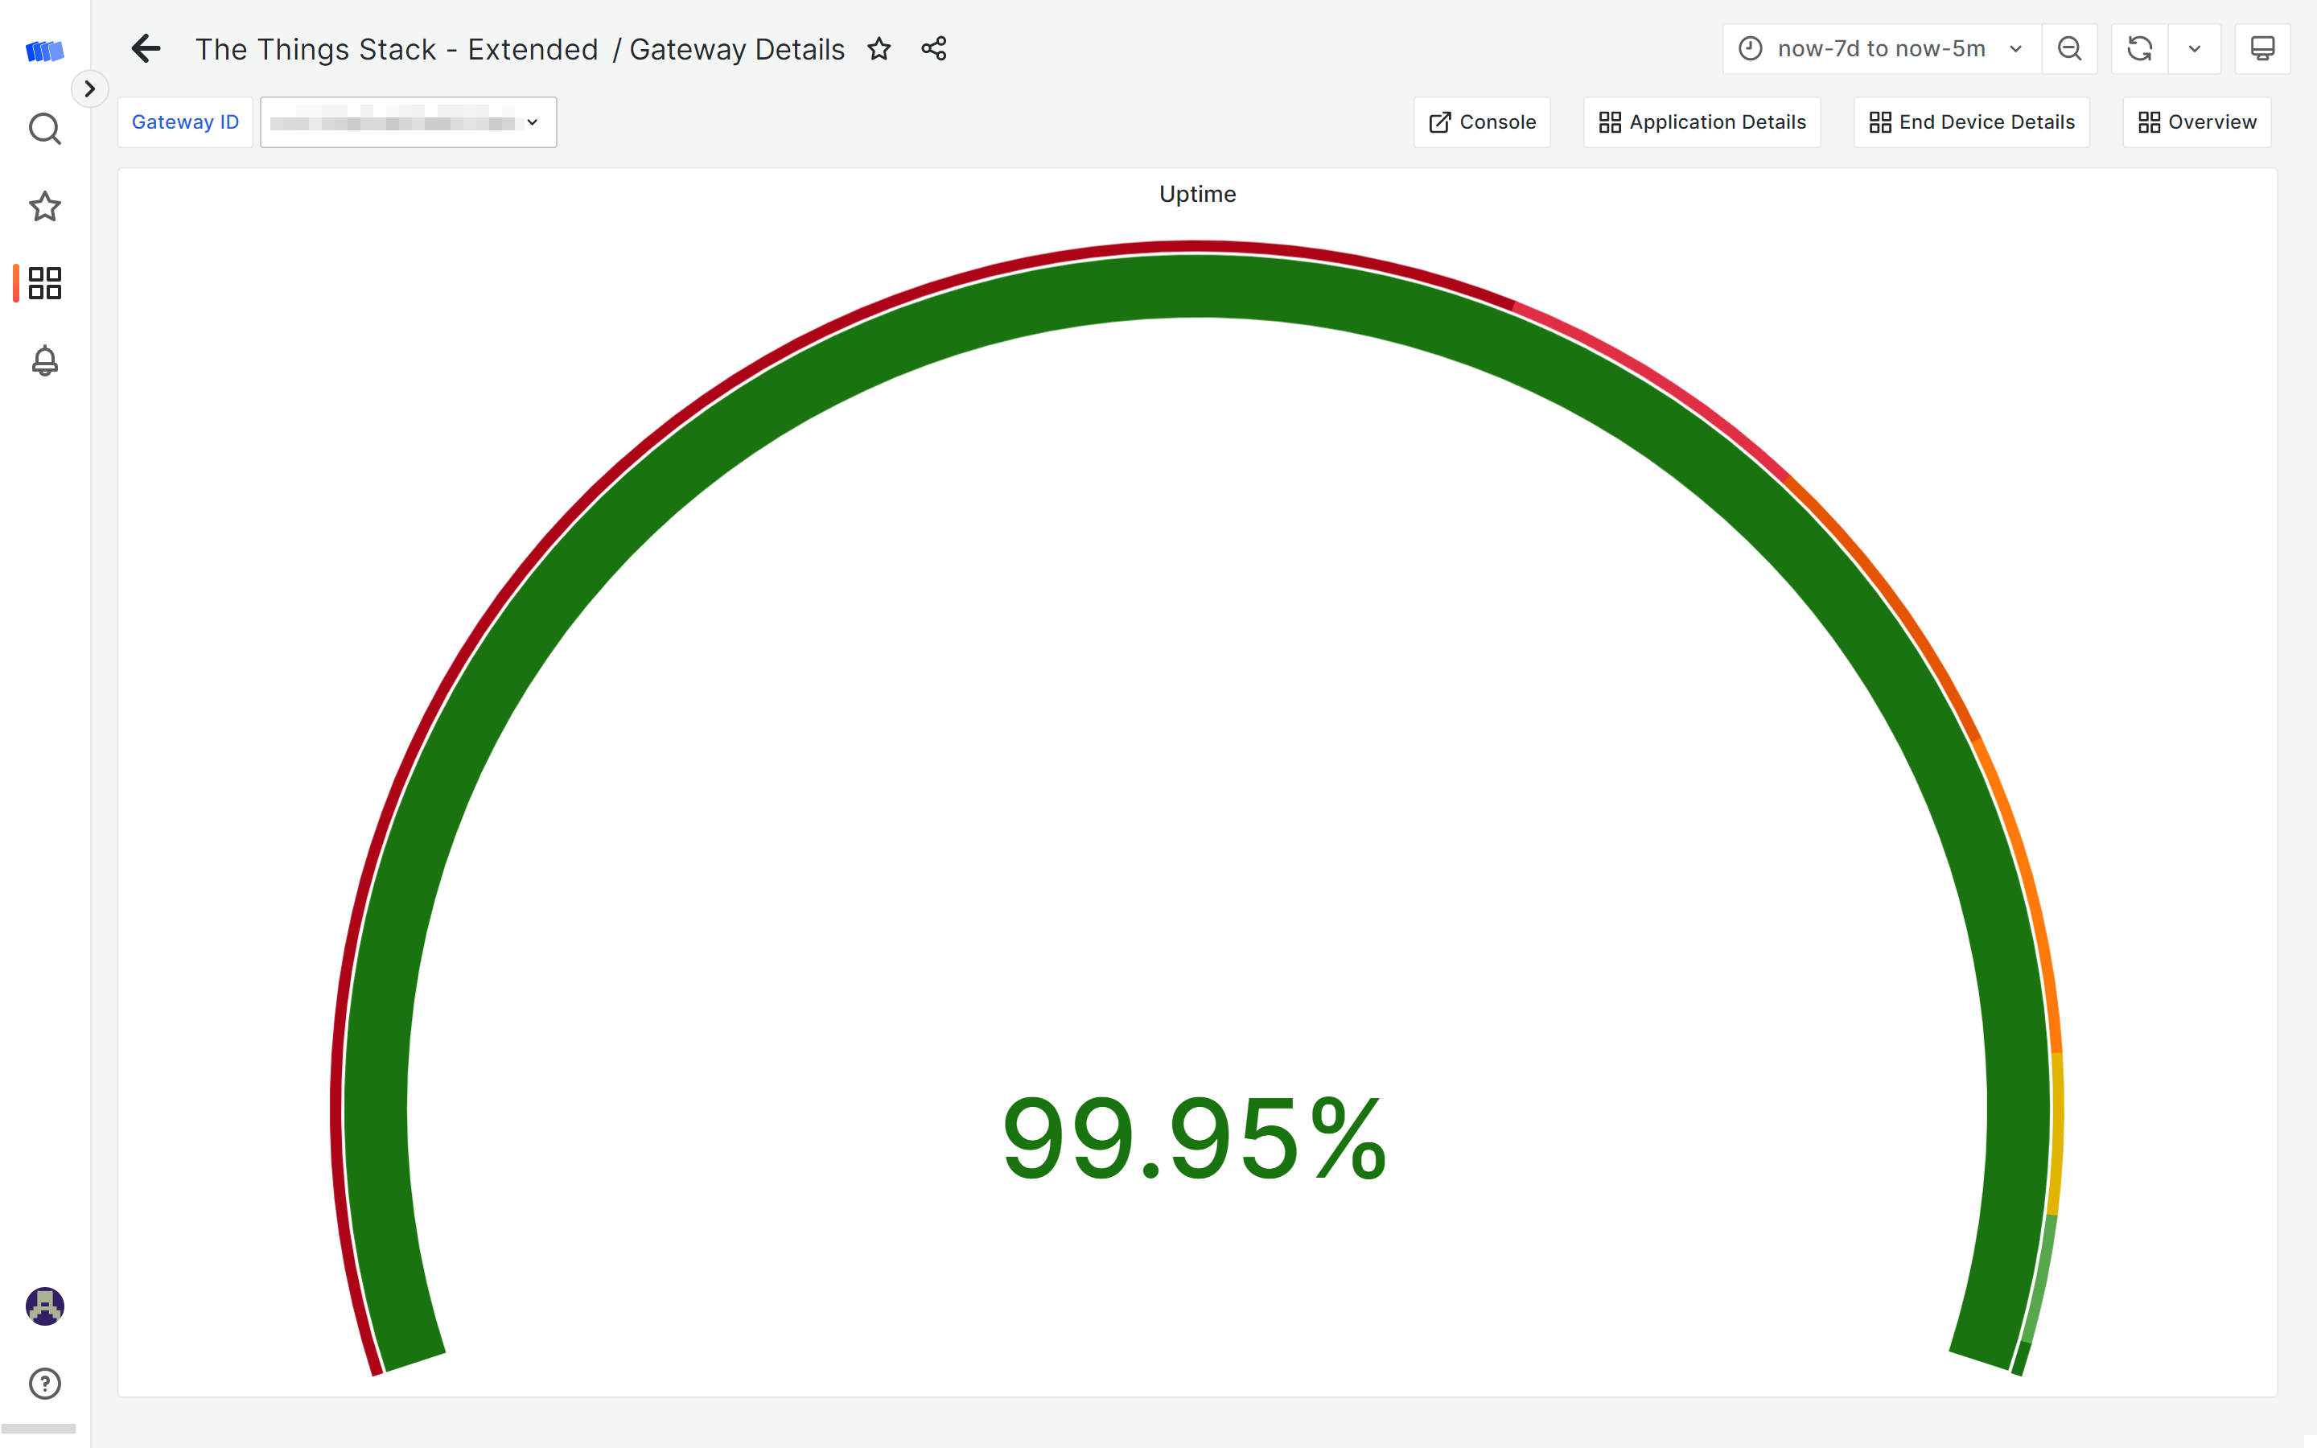Toggle the left sidebar collapse chevron

(88, 87)
